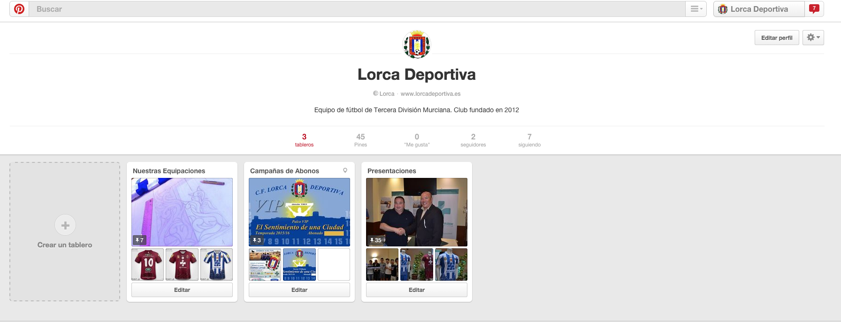This screenshot has height=322, width=841.
Task: Open the siguiendo tab
Action: pyautogui.click(x=529, y=140)
